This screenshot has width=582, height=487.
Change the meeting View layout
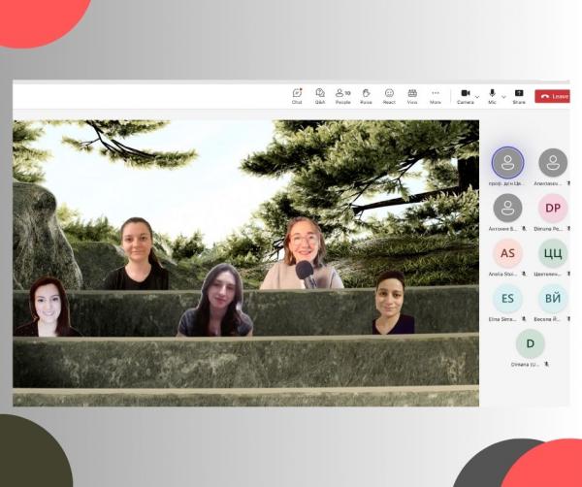click(x=412, y=96)
